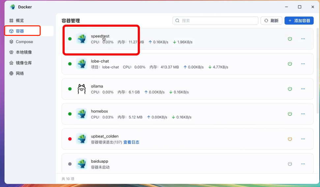320x187 pixels.
Task: Click the green status dot of ollama
Action: click(x=70, y=89)
